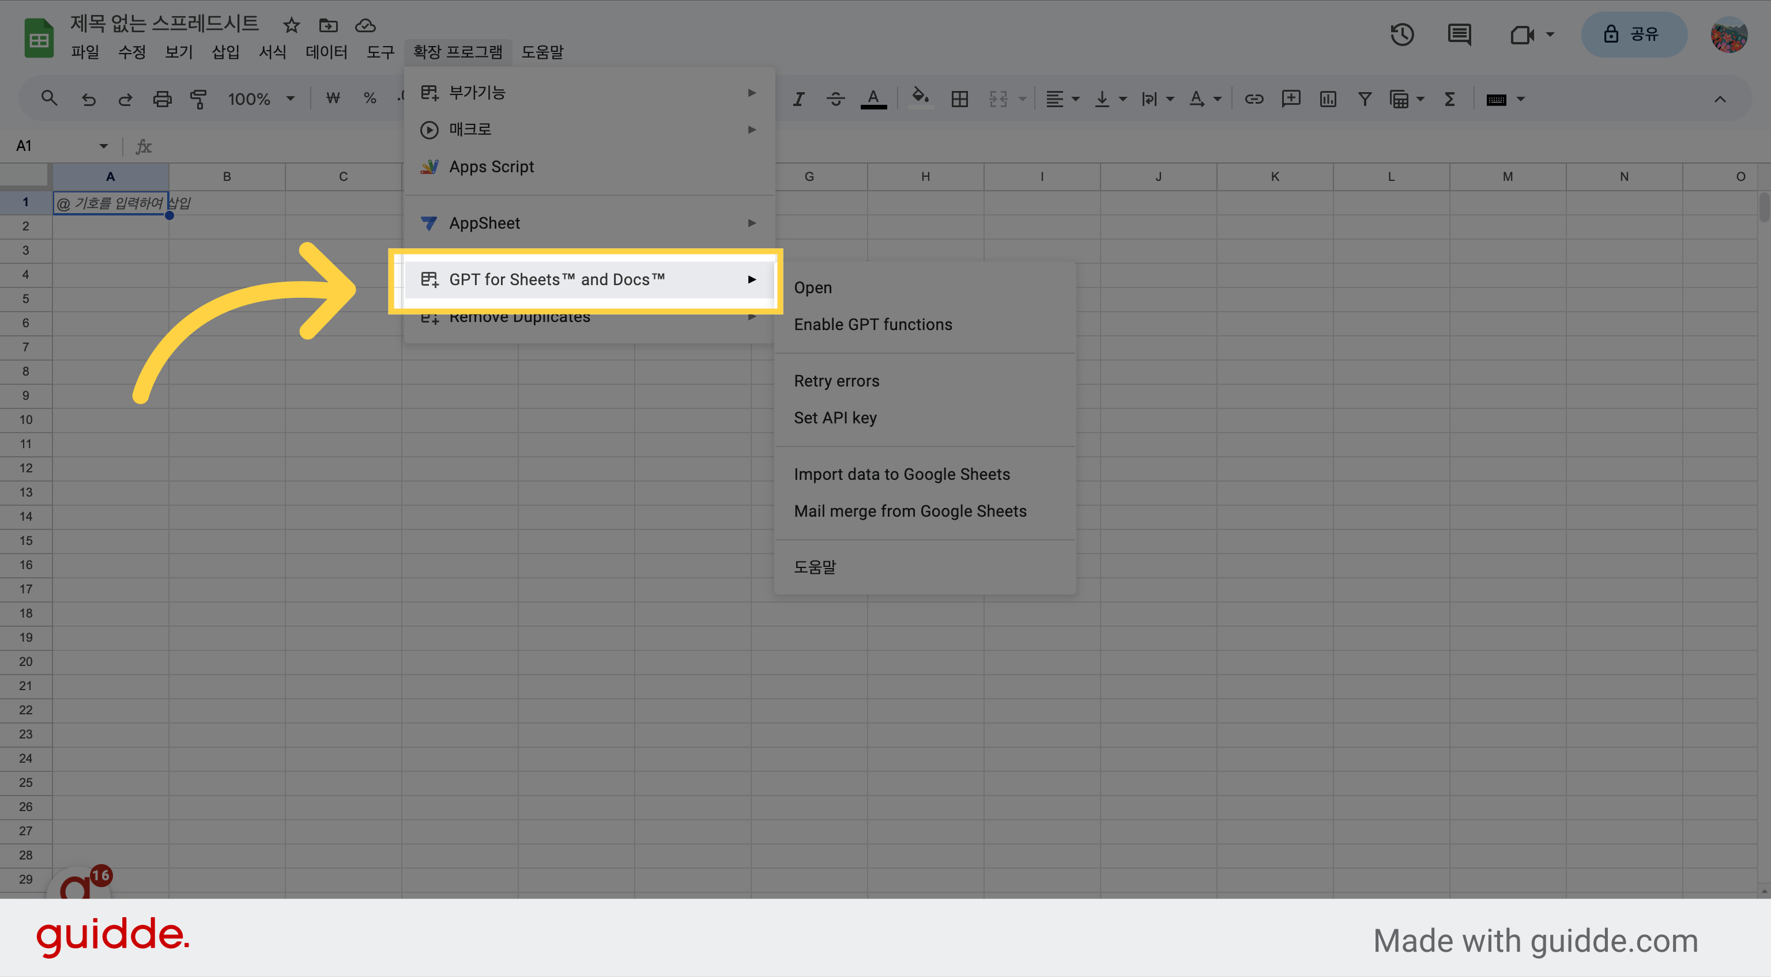The width and height of the screenshot is (1771, 977).
Task: Open the 도구 menu
Action: (380, 52)
